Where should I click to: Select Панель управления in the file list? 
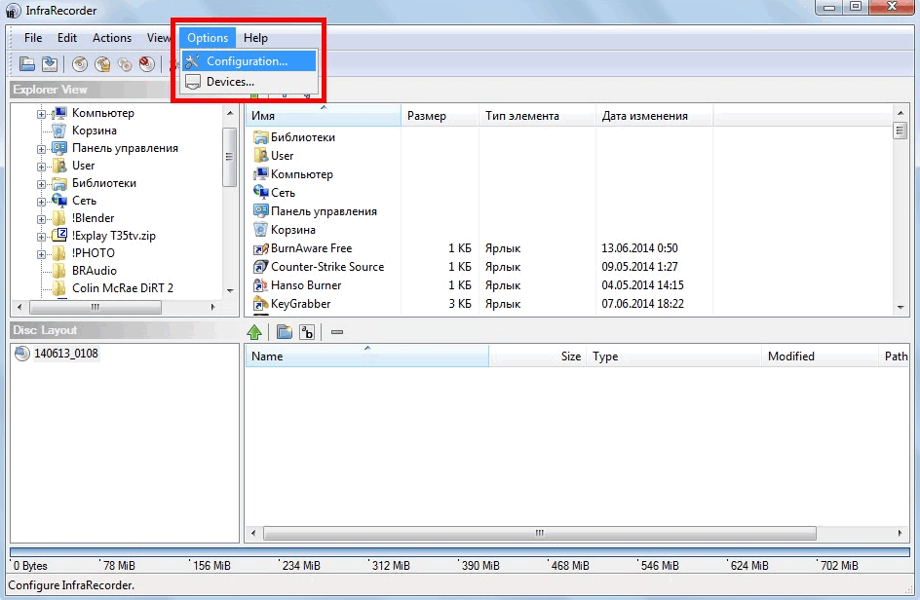pyautogui.click(x=315, y=211)
